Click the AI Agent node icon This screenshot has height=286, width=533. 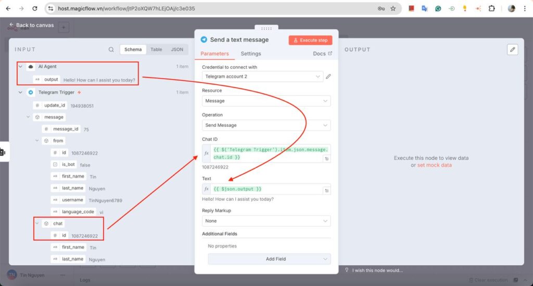(x=31, y=67)
